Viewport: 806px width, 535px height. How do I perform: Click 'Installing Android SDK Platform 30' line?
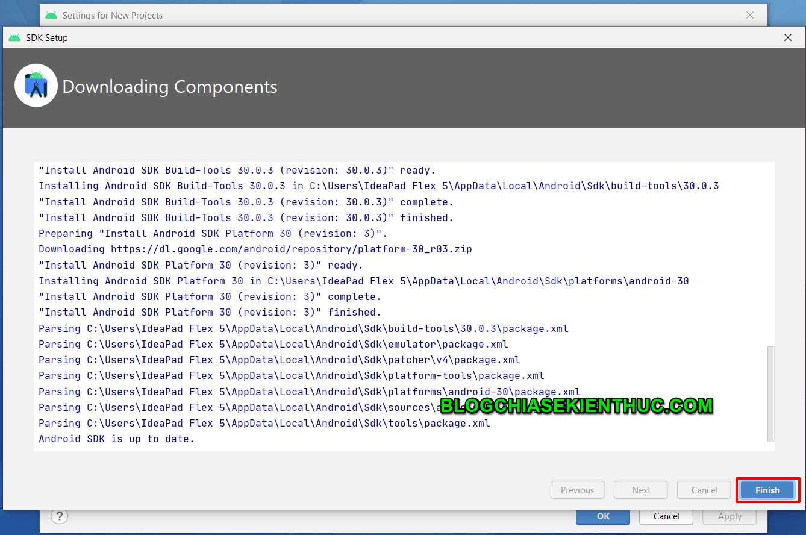click(364, 281)
